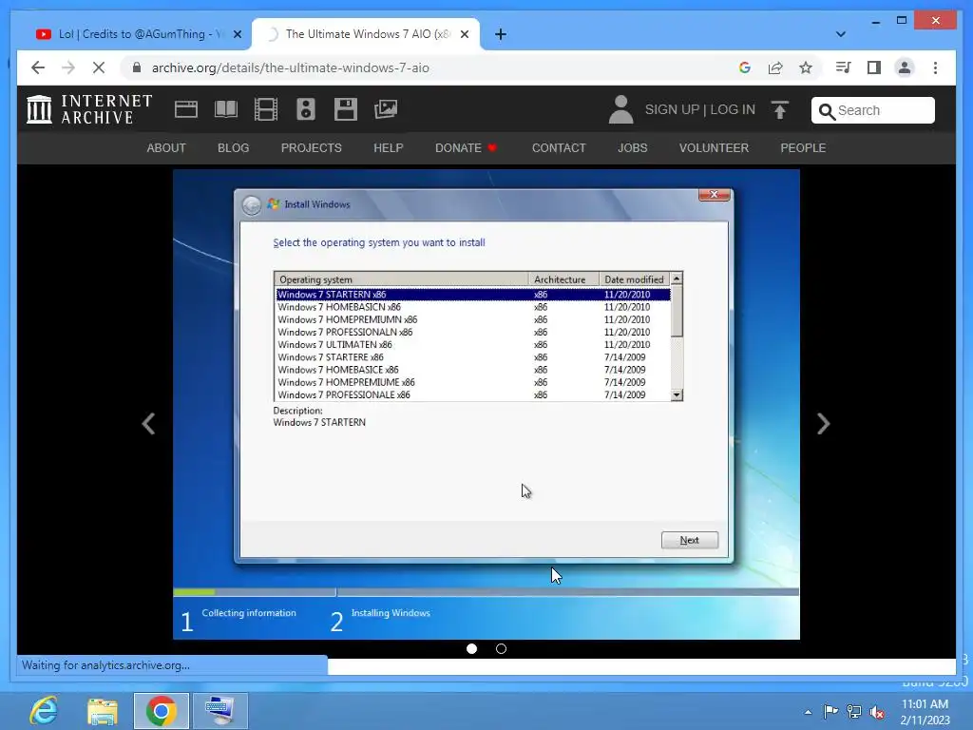The image size is (973, 730).
Task: Click the share page icon
Action: click(775, 67)
